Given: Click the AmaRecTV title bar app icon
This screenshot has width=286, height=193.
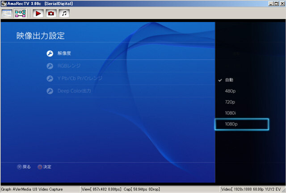Looking at the screenshot, I should (x=4, y=4).
